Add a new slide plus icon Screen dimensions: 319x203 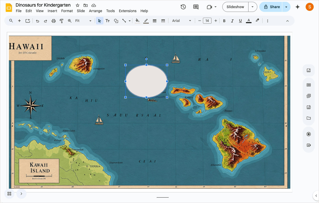(x=19, y=21)
